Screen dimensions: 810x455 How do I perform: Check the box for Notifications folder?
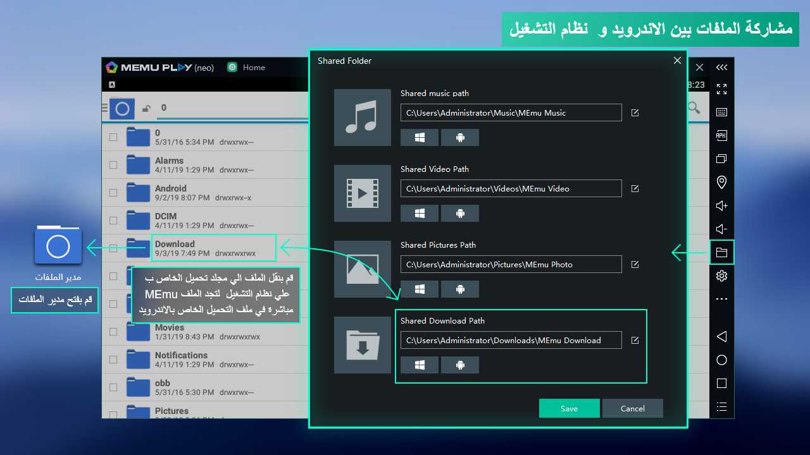(113, 360)
